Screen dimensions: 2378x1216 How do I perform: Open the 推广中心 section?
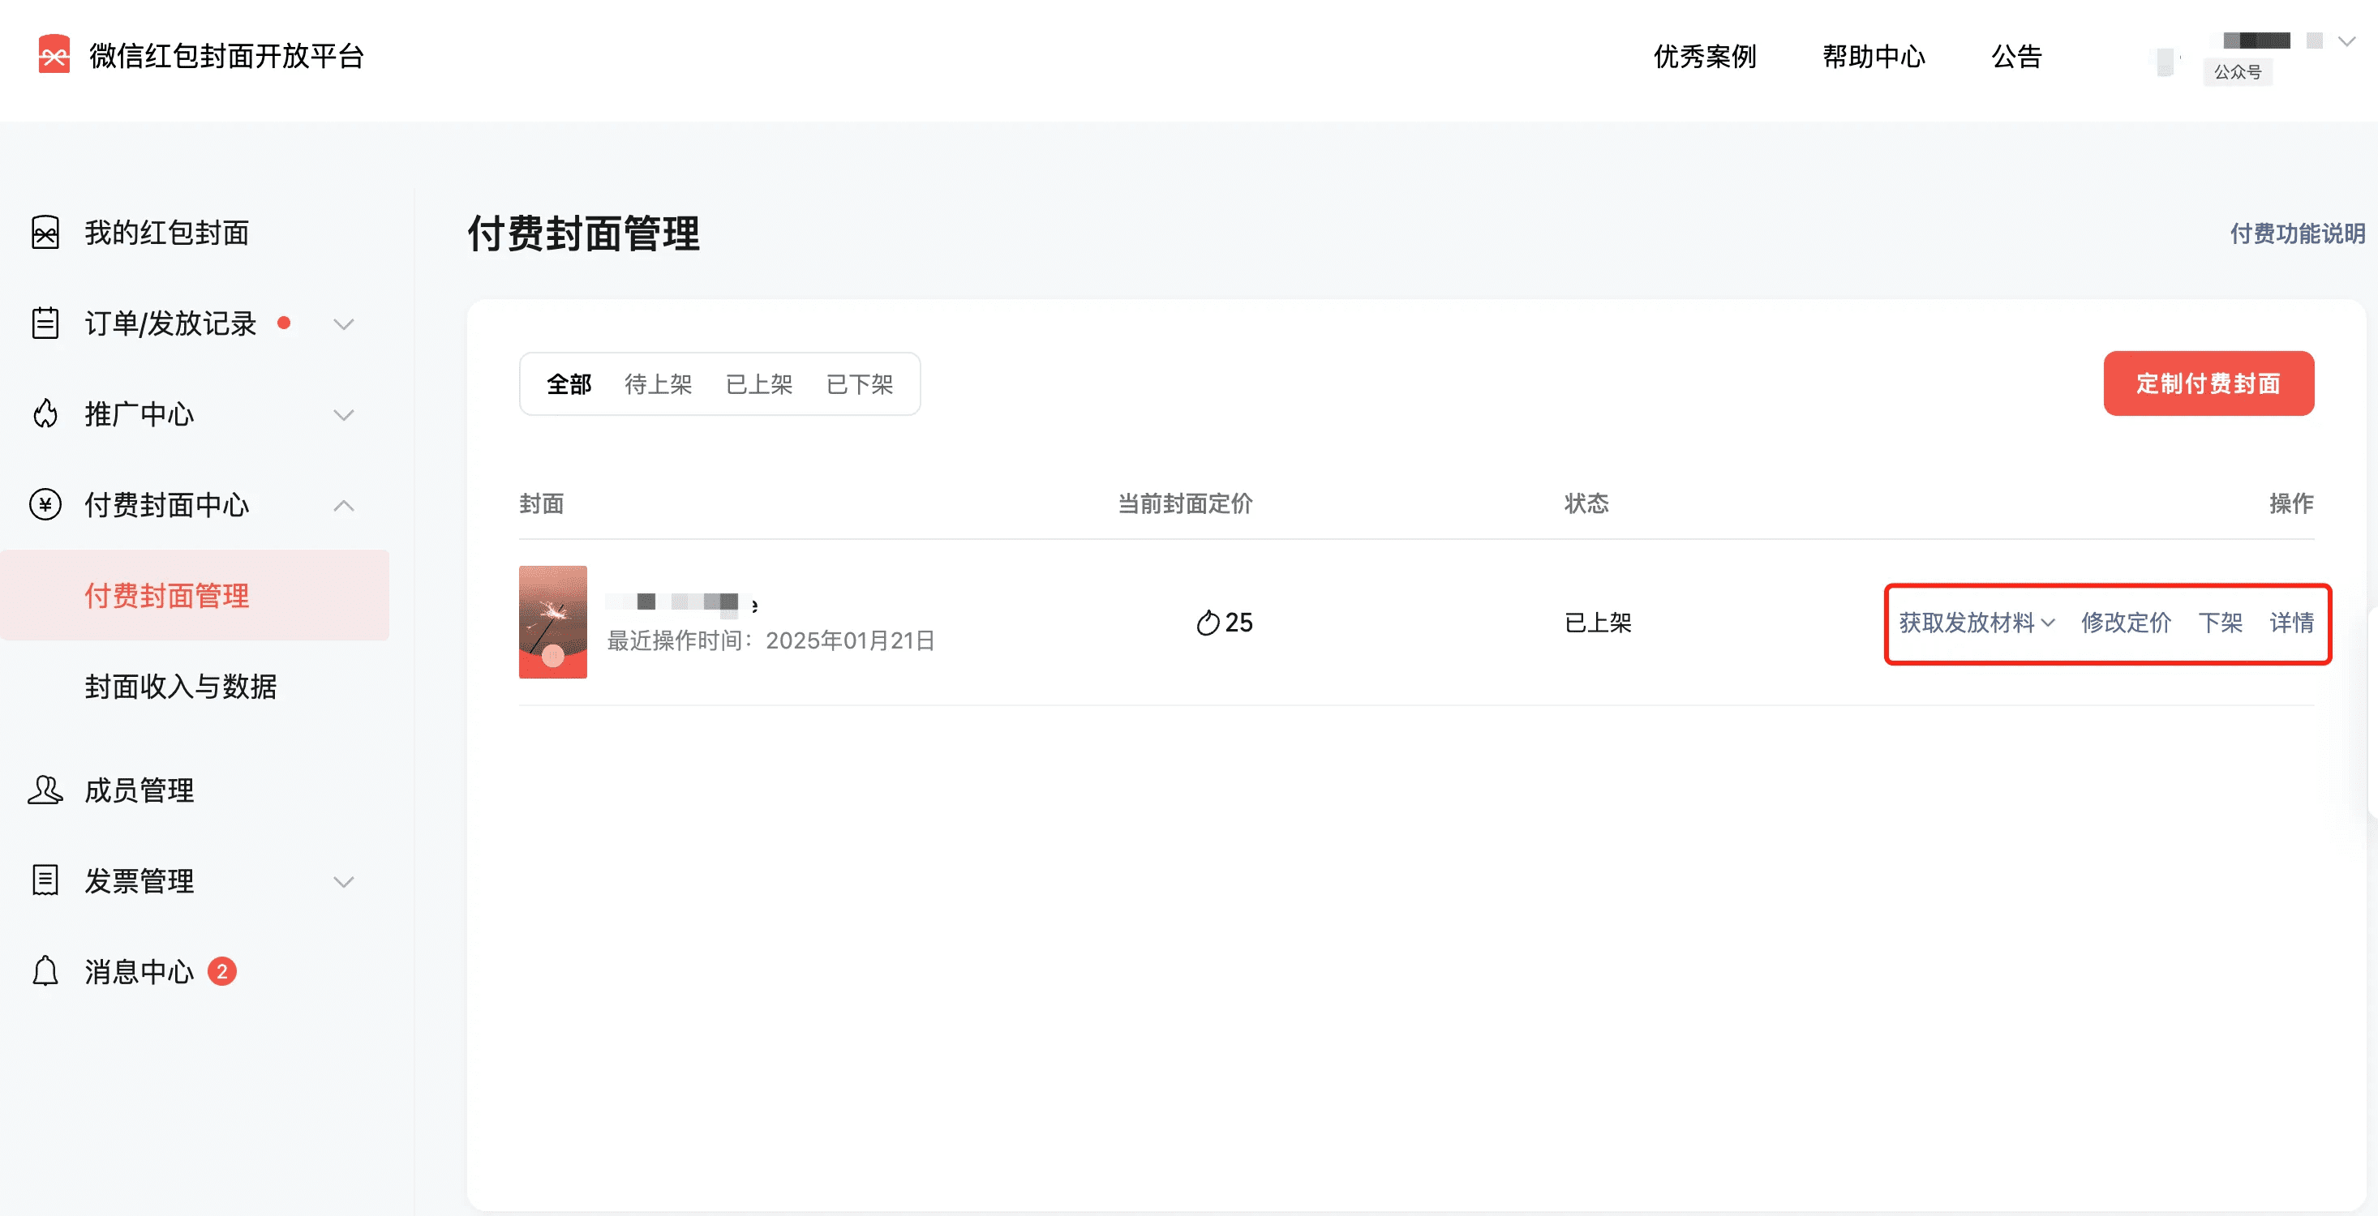[x=139, y=414]
